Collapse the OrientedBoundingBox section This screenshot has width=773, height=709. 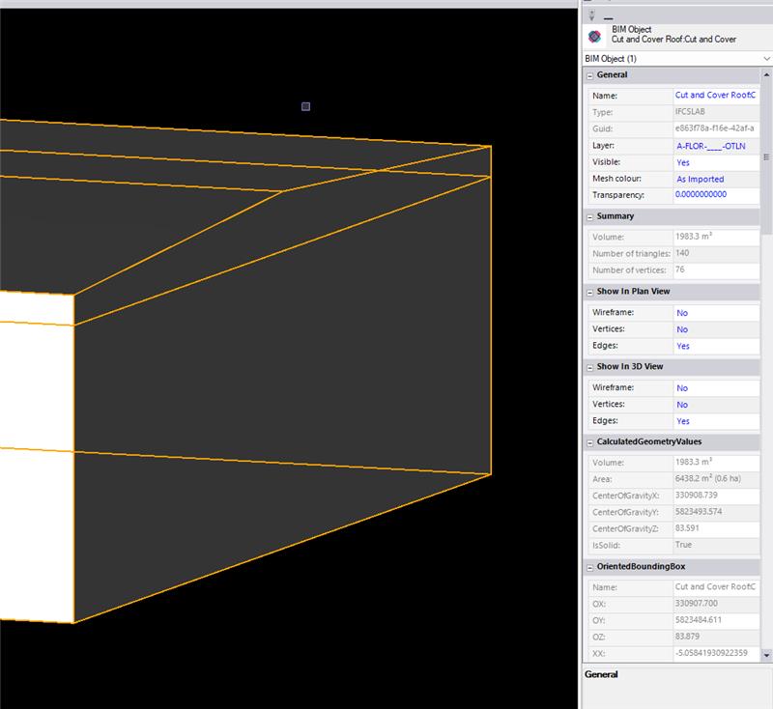point(589,566)
